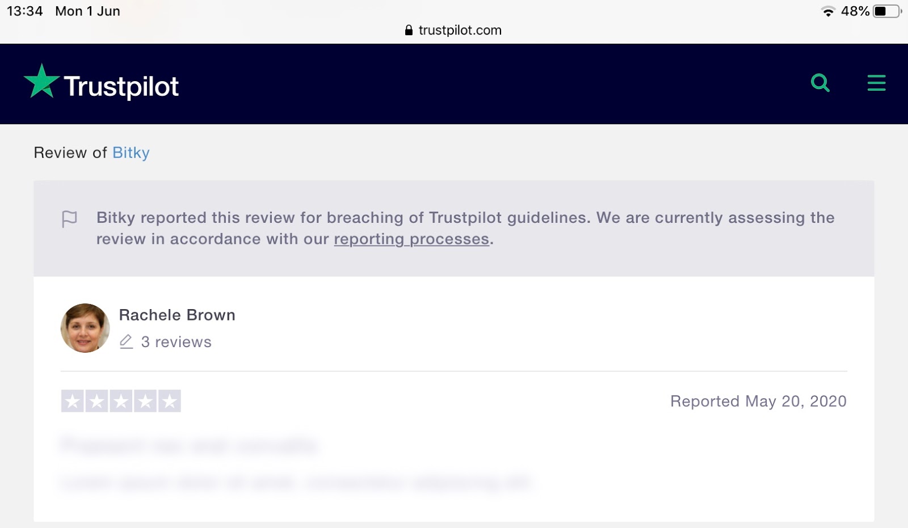The image size is (908, 528).
Task: Open the Bitky company link
Action: click(131, 153)
